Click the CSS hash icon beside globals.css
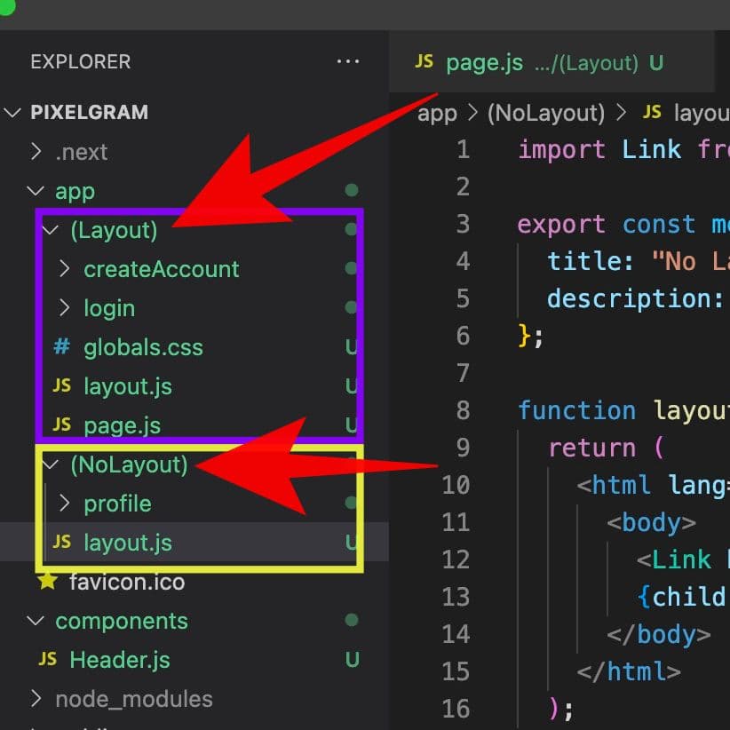This screenshot has height=730, width=730. pyautogui.click(x=61, y=346)
